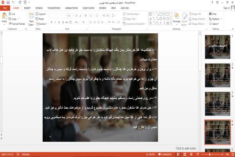Switch to the SLIDE SHOW tab

(89, 8)
